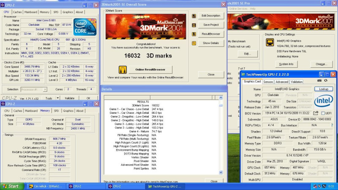Click the Change... button in display settings
Viewport: 338px width, 190px height.
tap(321, 64)
